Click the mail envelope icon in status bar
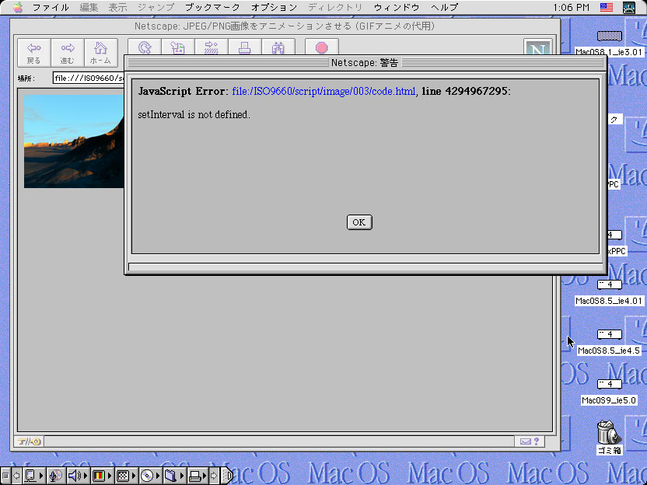The height and width of the screenshot is (485, 647). pyautogui.click(x=525, y=441)
